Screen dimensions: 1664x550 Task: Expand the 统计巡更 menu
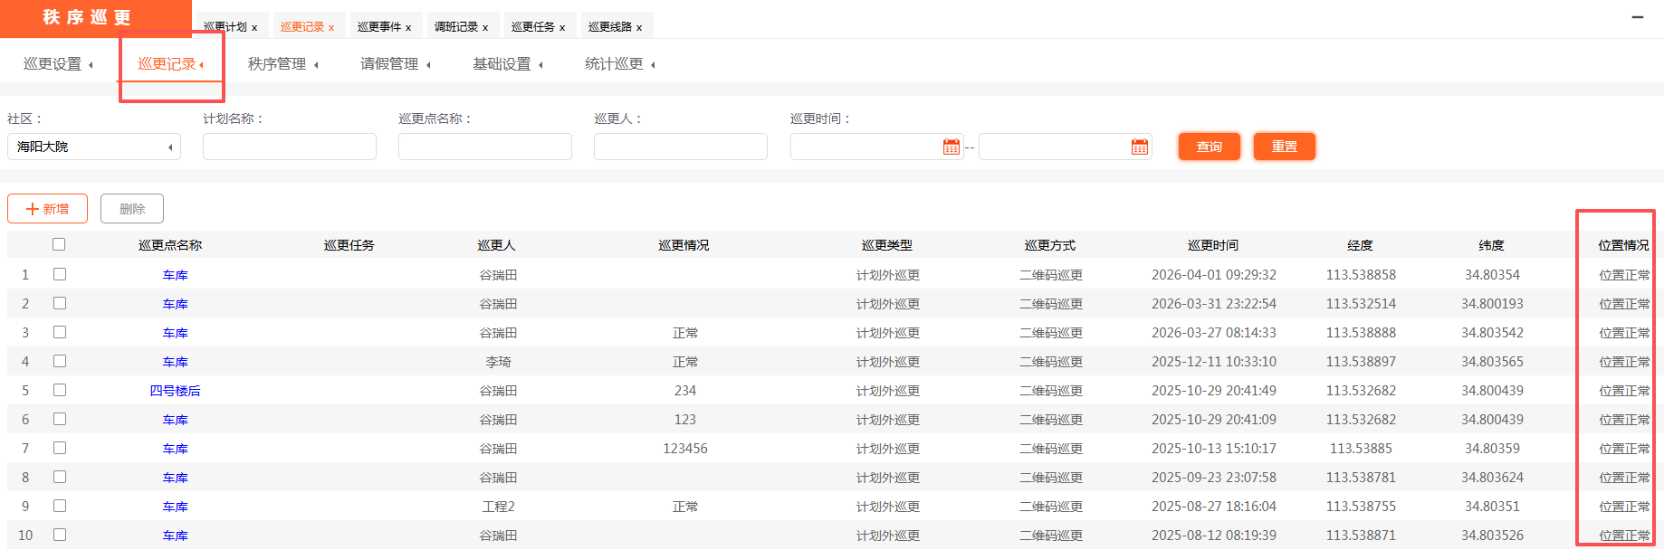coord(620,64)
